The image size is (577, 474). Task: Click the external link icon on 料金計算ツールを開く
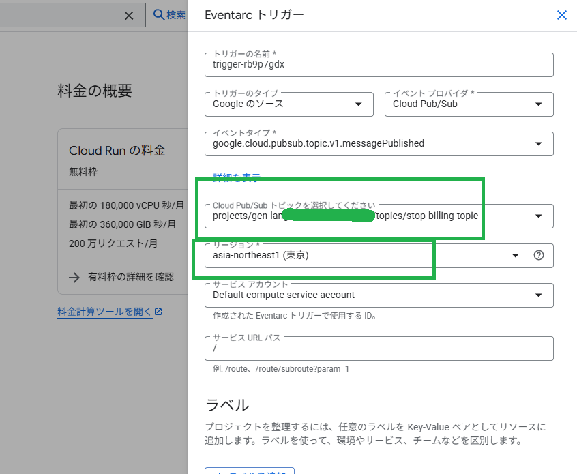[158, 311]
